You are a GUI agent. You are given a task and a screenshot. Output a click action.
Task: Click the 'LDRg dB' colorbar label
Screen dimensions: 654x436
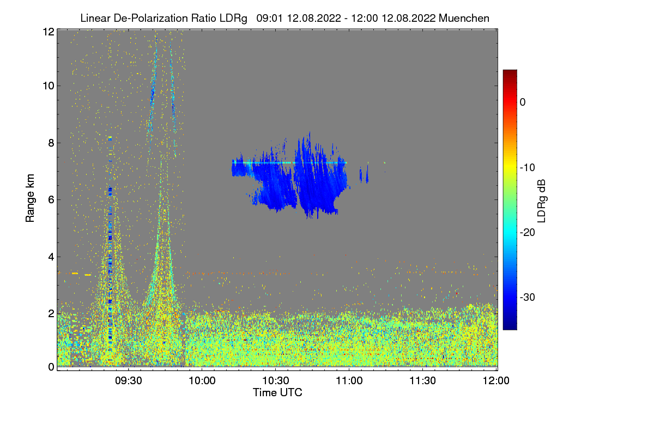(541, 200)
